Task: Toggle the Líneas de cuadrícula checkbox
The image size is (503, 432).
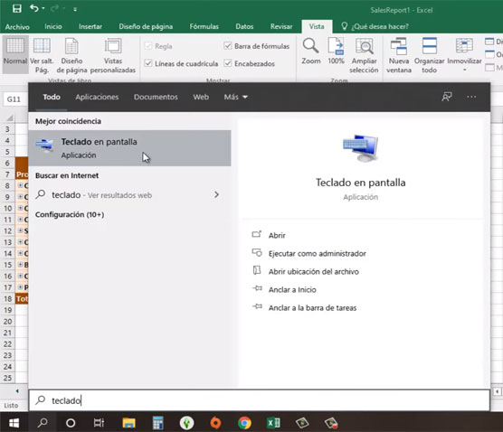Action: click(147, 63)
